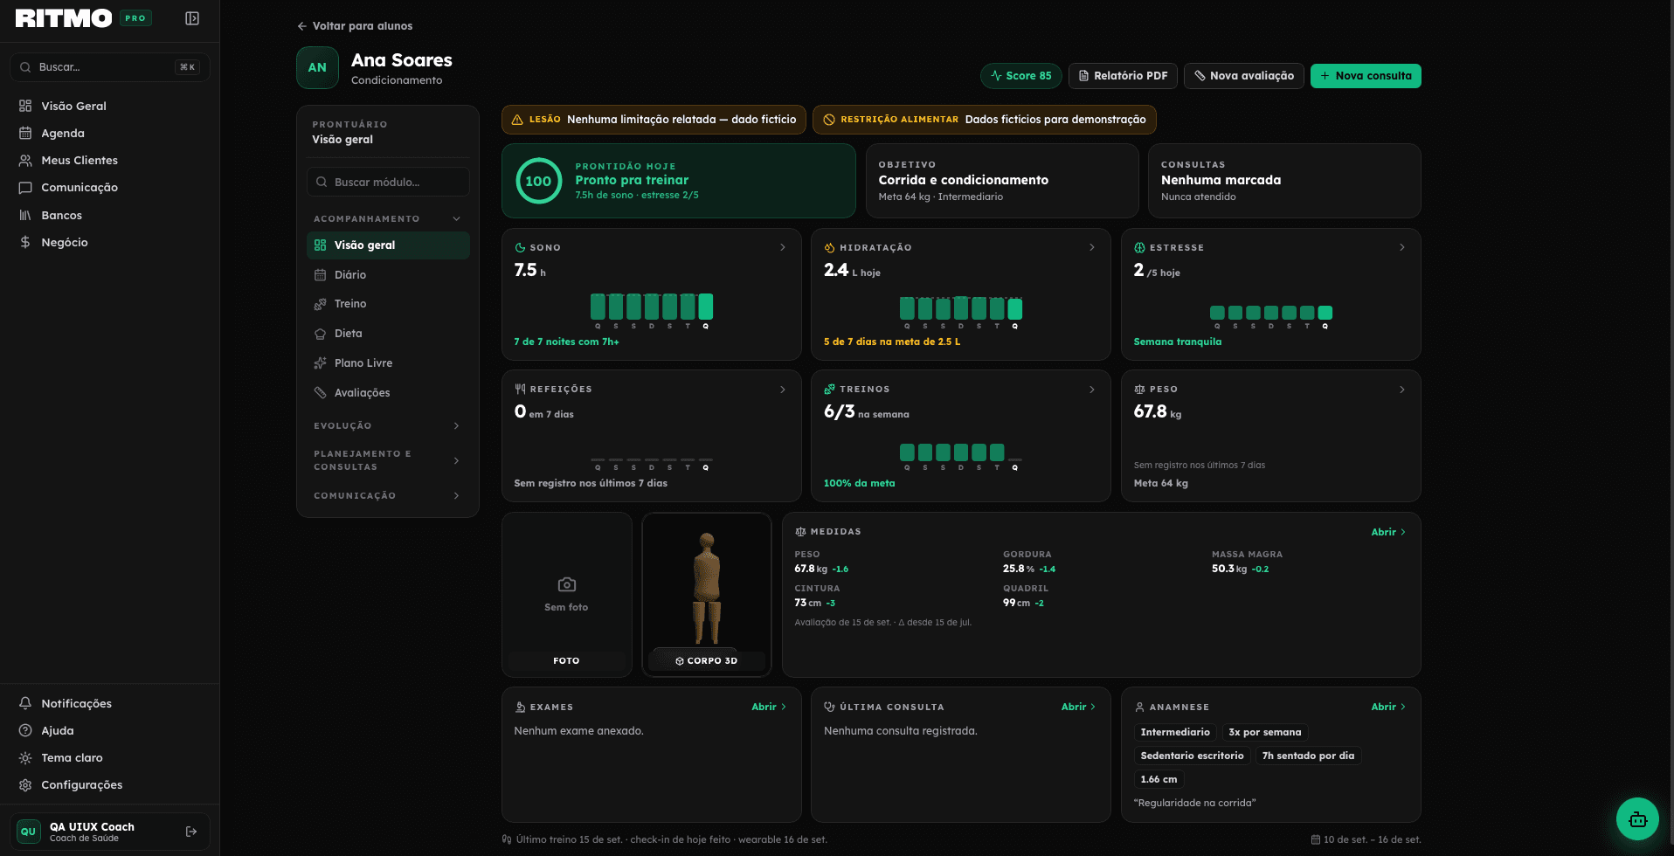Download Relatório PDF

point(1123,76)
